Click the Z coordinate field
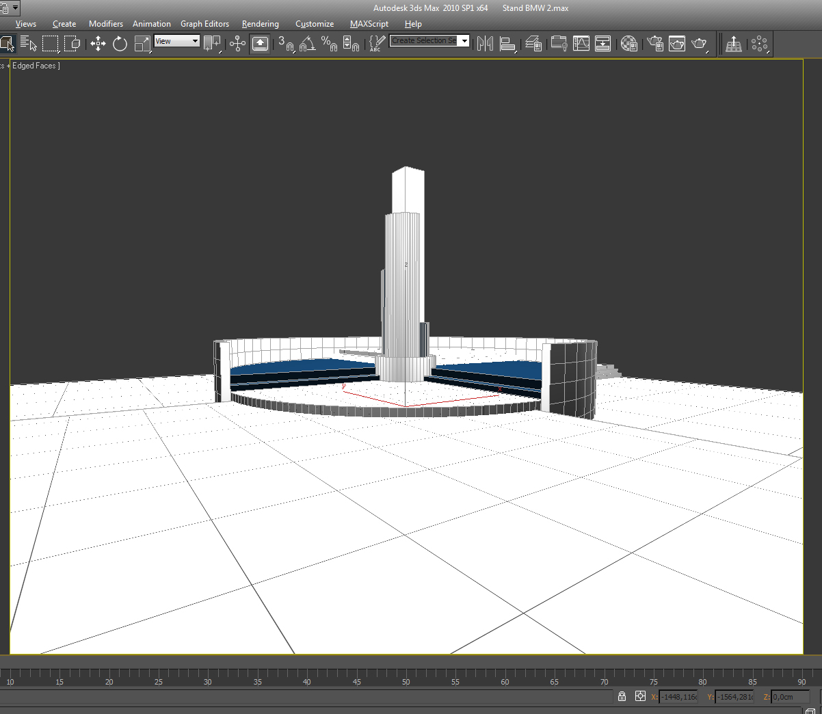Screen dimensions: 822x714 (x=791, y=697)
